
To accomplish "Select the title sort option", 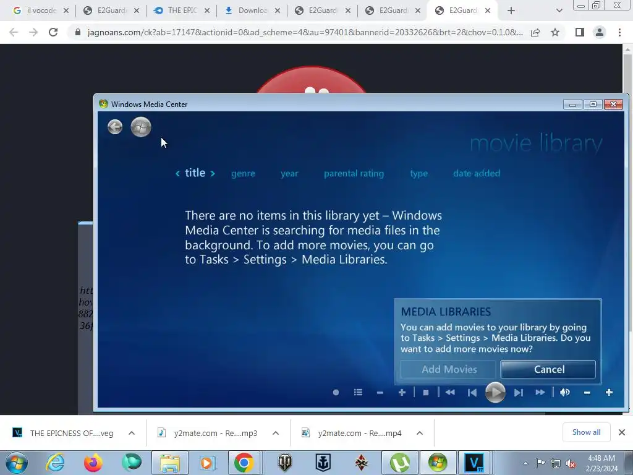I will (x=195, y=173).
